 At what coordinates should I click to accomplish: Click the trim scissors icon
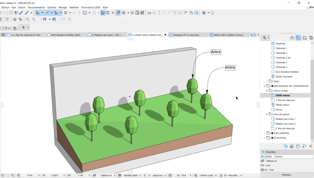point(149,13)
